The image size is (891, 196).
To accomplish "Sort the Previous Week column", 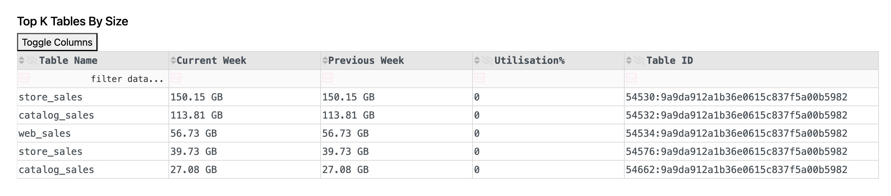I will [x=325, y=60].
